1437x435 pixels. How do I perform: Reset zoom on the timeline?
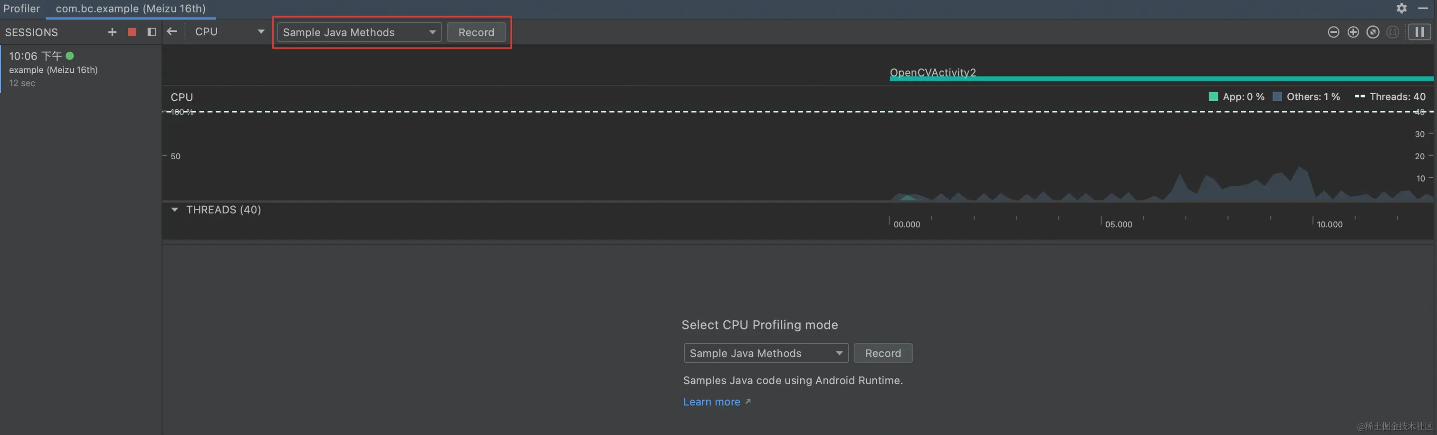point(1373,32)
